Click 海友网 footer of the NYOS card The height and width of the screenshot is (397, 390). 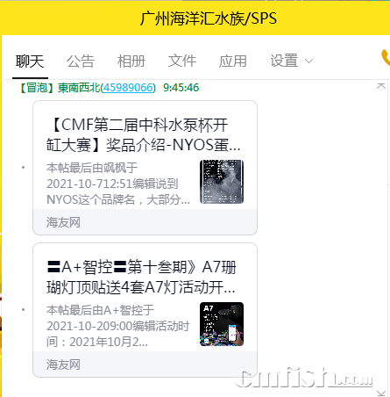pyautogui.click(x=63, y=222)
